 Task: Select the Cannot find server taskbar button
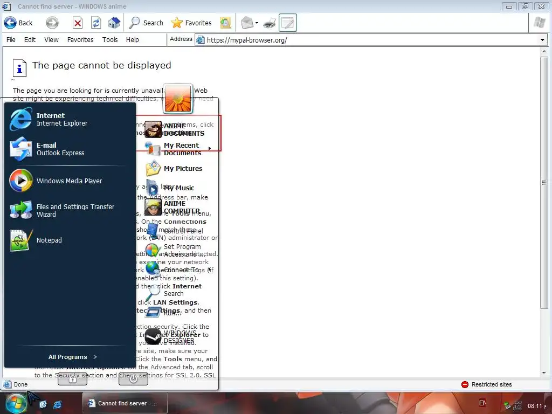click(125, 403)
